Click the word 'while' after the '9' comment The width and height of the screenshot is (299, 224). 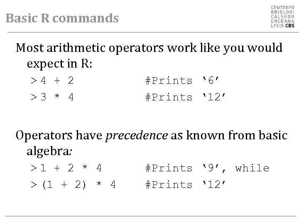252,168
